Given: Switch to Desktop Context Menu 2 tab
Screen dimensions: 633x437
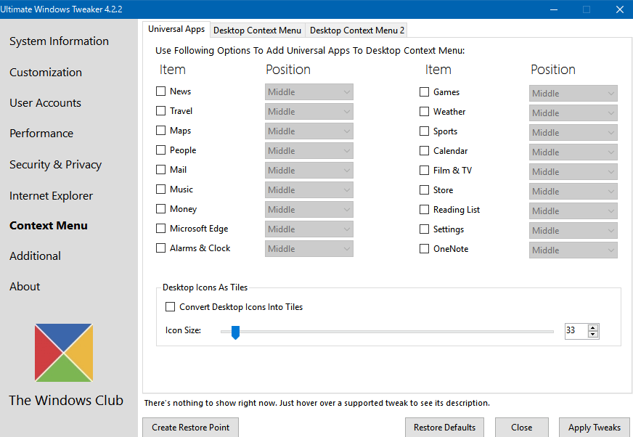Looking at the screenshot, I should [x=357, y=30].
